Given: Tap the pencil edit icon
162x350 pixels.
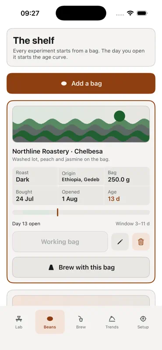Looking at the screenshot, I should pos(120,242).
